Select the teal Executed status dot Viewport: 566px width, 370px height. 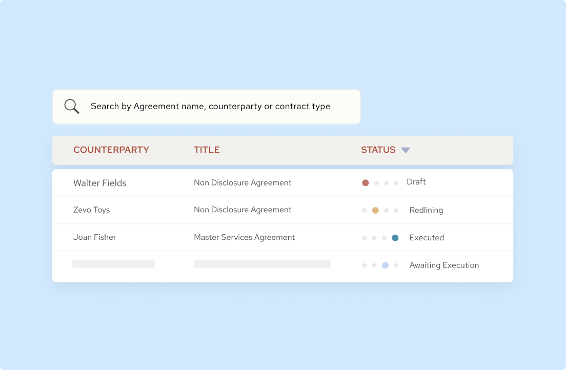pyautogui.click(x=395, y=237)
